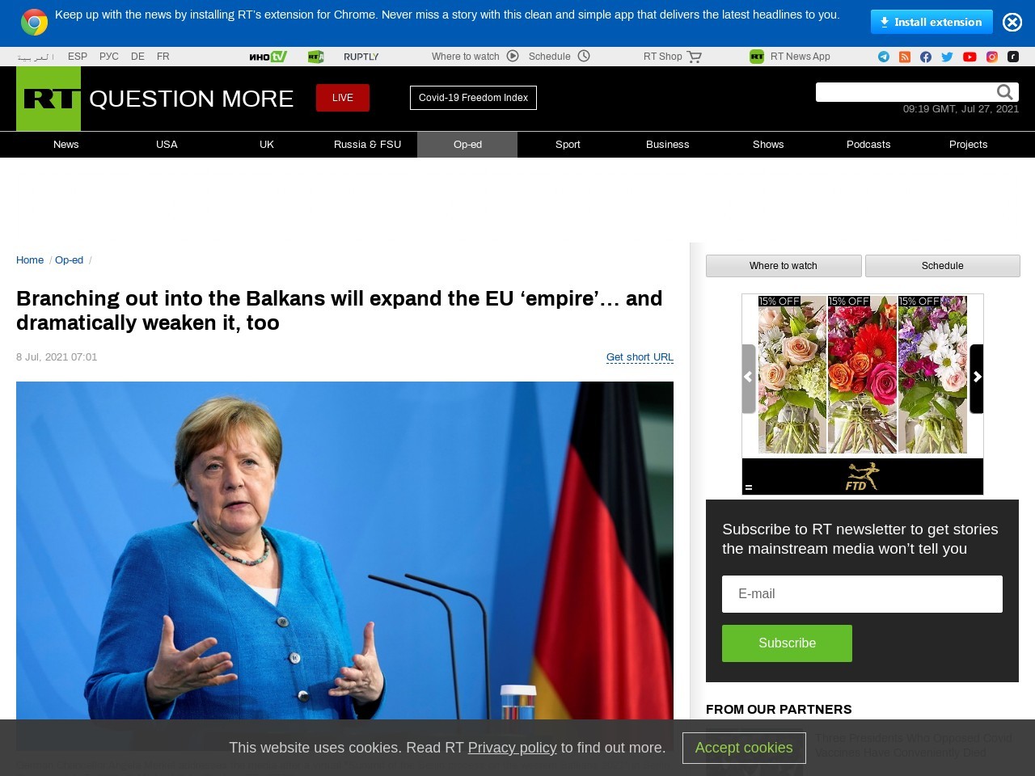Open the Shows menu section
Image resolution: width=1035 pixels, height=776 pixels.
click(768, 145)
